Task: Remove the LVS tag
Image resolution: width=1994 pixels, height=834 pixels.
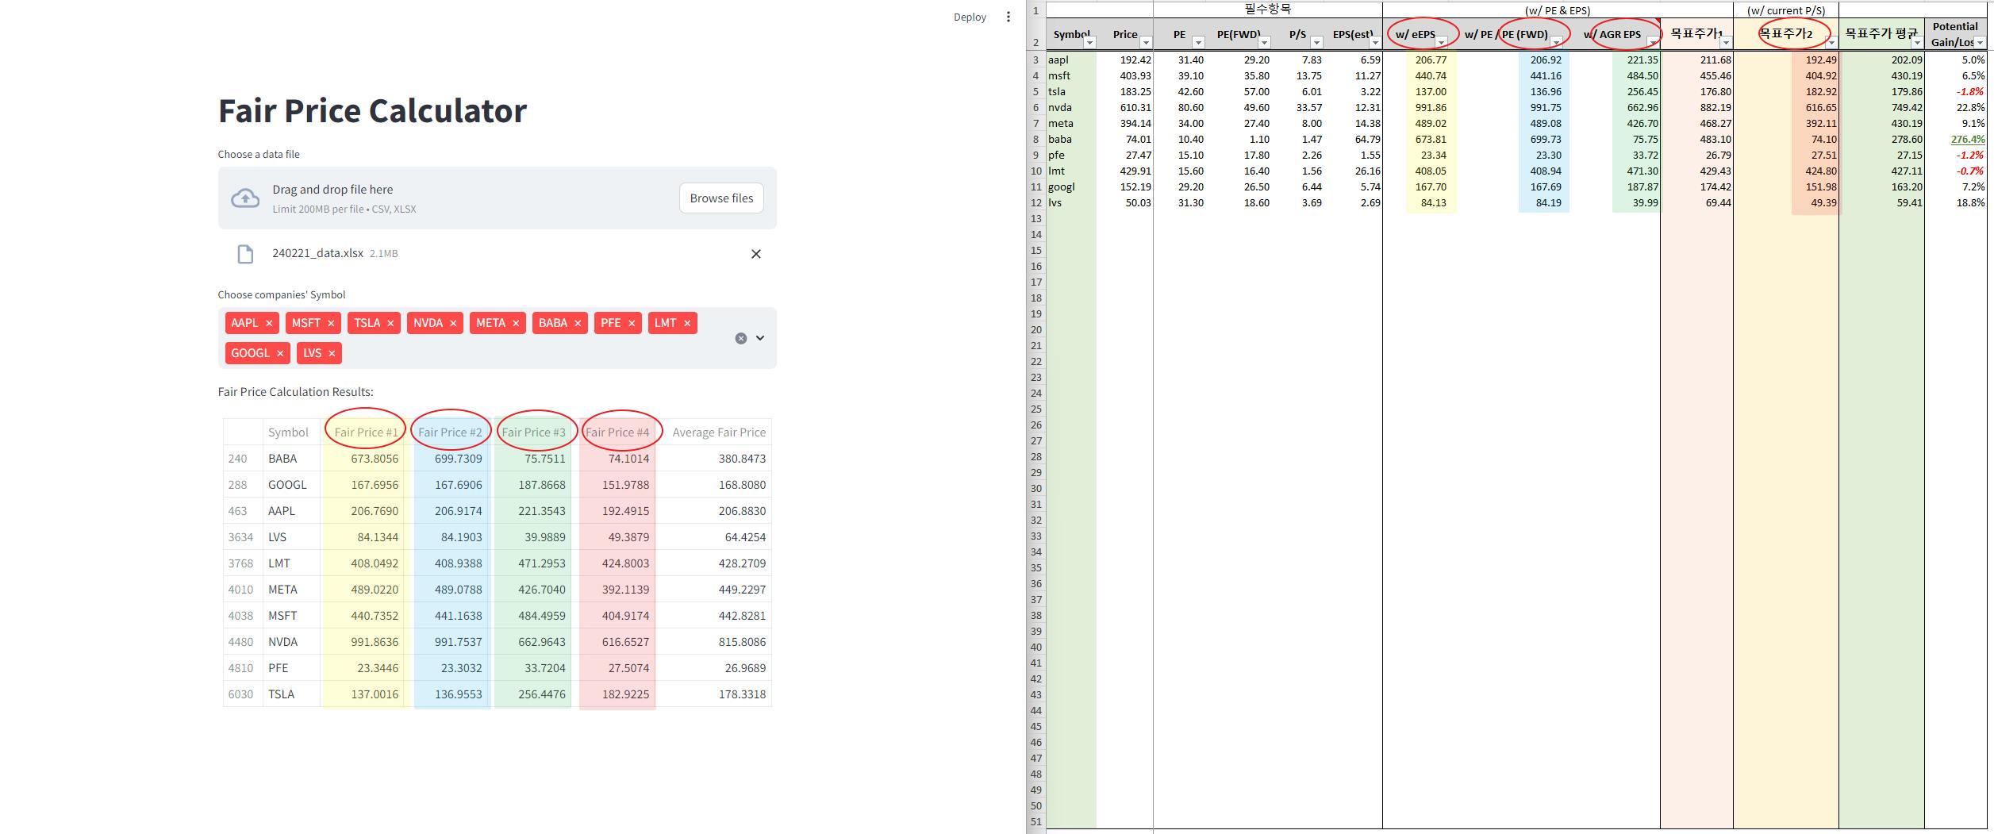Action: click(332, 353)
